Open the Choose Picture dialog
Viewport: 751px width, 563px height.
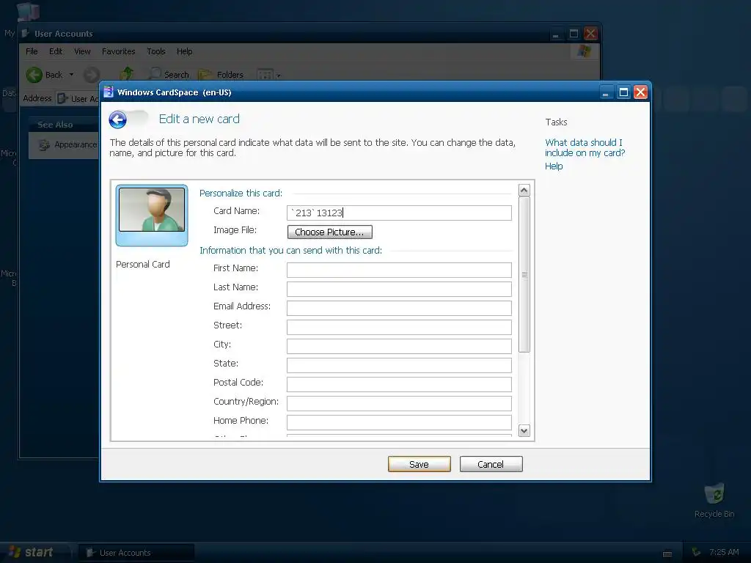[329, 232]
